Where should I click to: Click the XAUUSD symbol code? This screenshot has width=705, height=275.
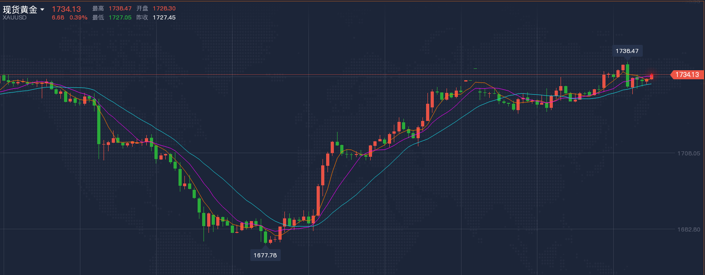pos(15,18)
